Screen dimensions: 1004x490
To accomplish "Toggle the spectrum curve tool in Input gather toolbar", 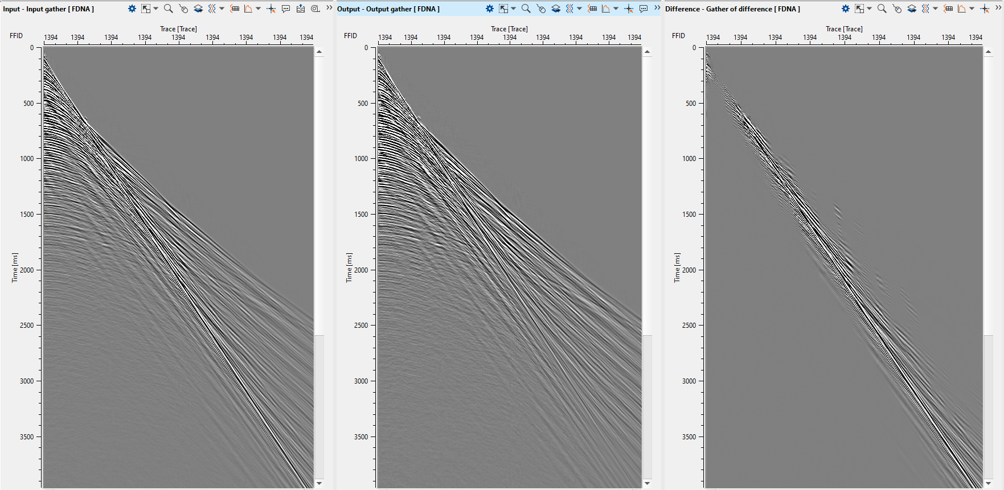I will [x=248, y=9].
